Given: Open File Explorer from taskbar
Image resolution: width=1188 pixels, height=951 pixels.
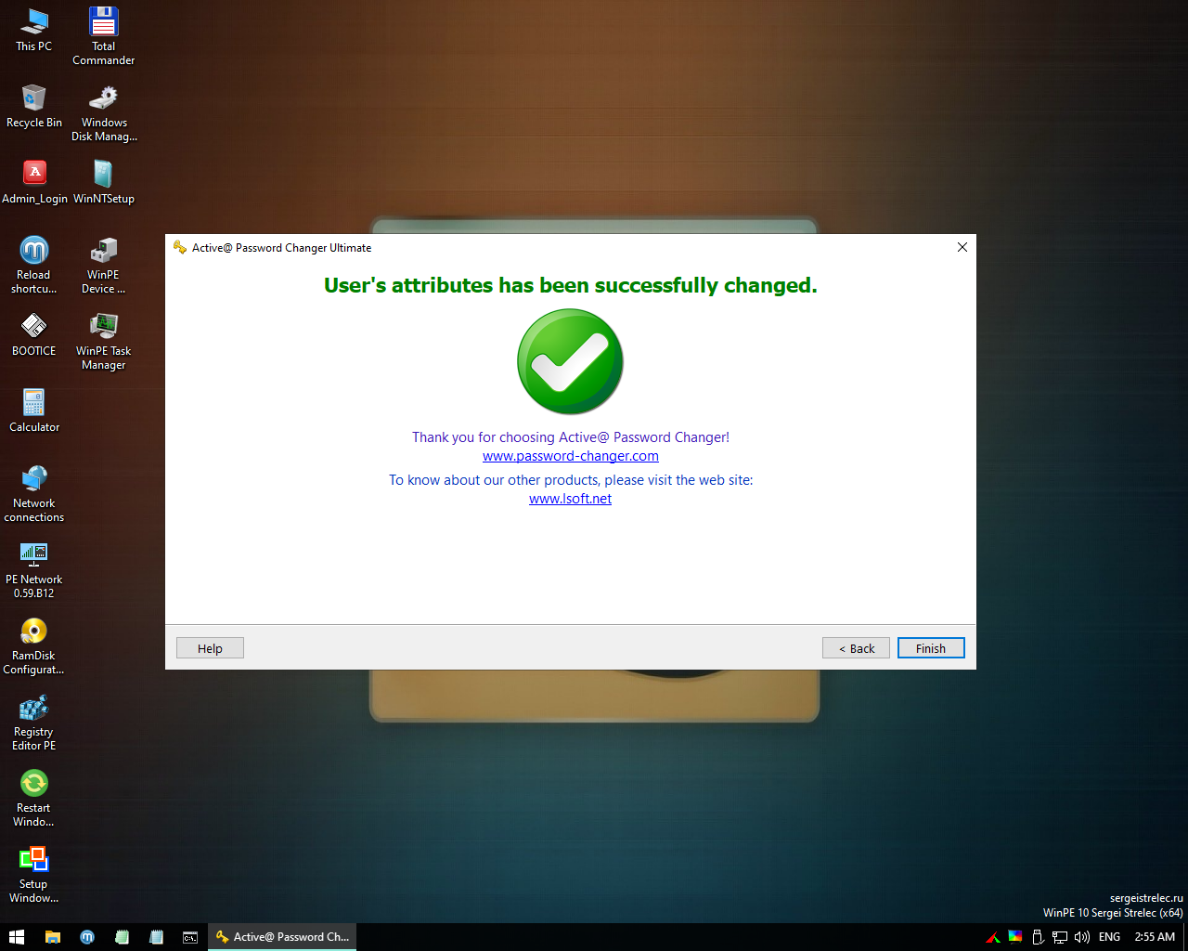Looking at the screenshot, I should (x=53, y=937).
